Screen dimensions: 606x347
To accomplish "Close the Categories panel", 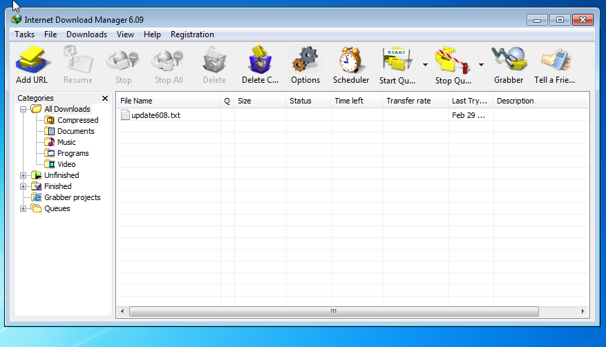I will click(105, 98).
